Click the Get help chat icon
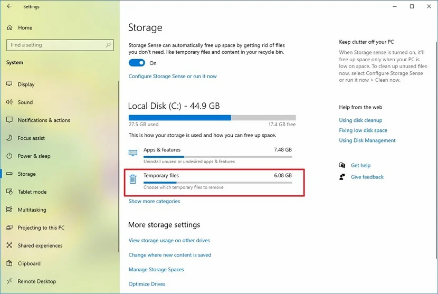438x294 pixels. 342,165
